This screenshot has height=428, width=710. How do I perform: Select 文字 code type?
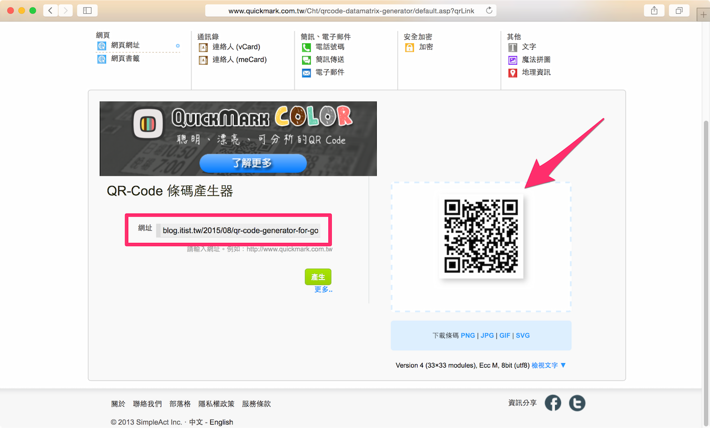(x=529, y=47)
